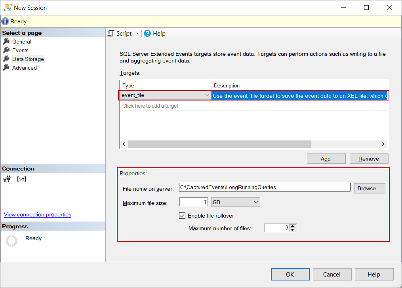Decrease maximum number of files

(x=293, y=229)
